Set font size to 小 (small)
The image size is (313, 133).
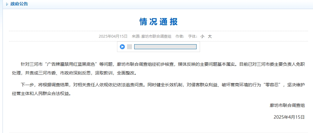tap(202, 36)
